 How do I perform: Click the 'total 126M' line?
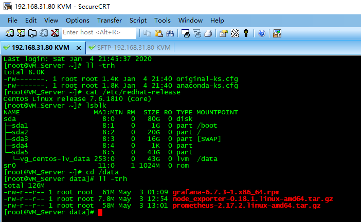tap(24, 186)
